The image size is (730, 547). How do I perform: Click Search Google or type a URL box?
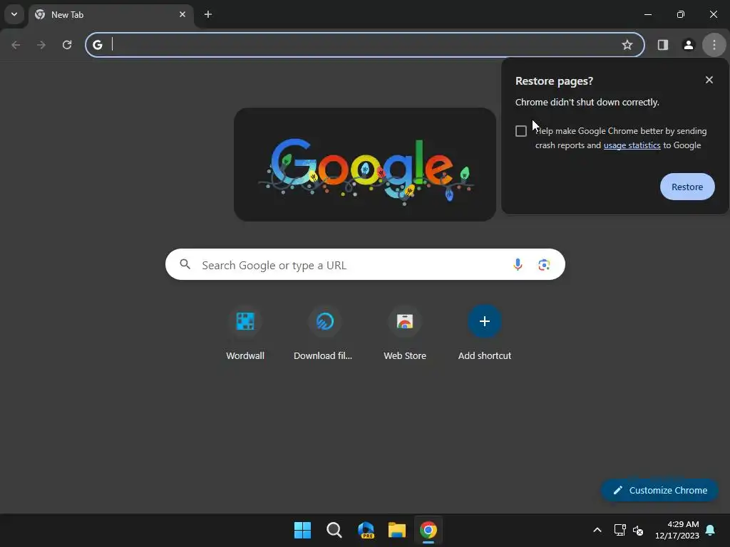365,265
